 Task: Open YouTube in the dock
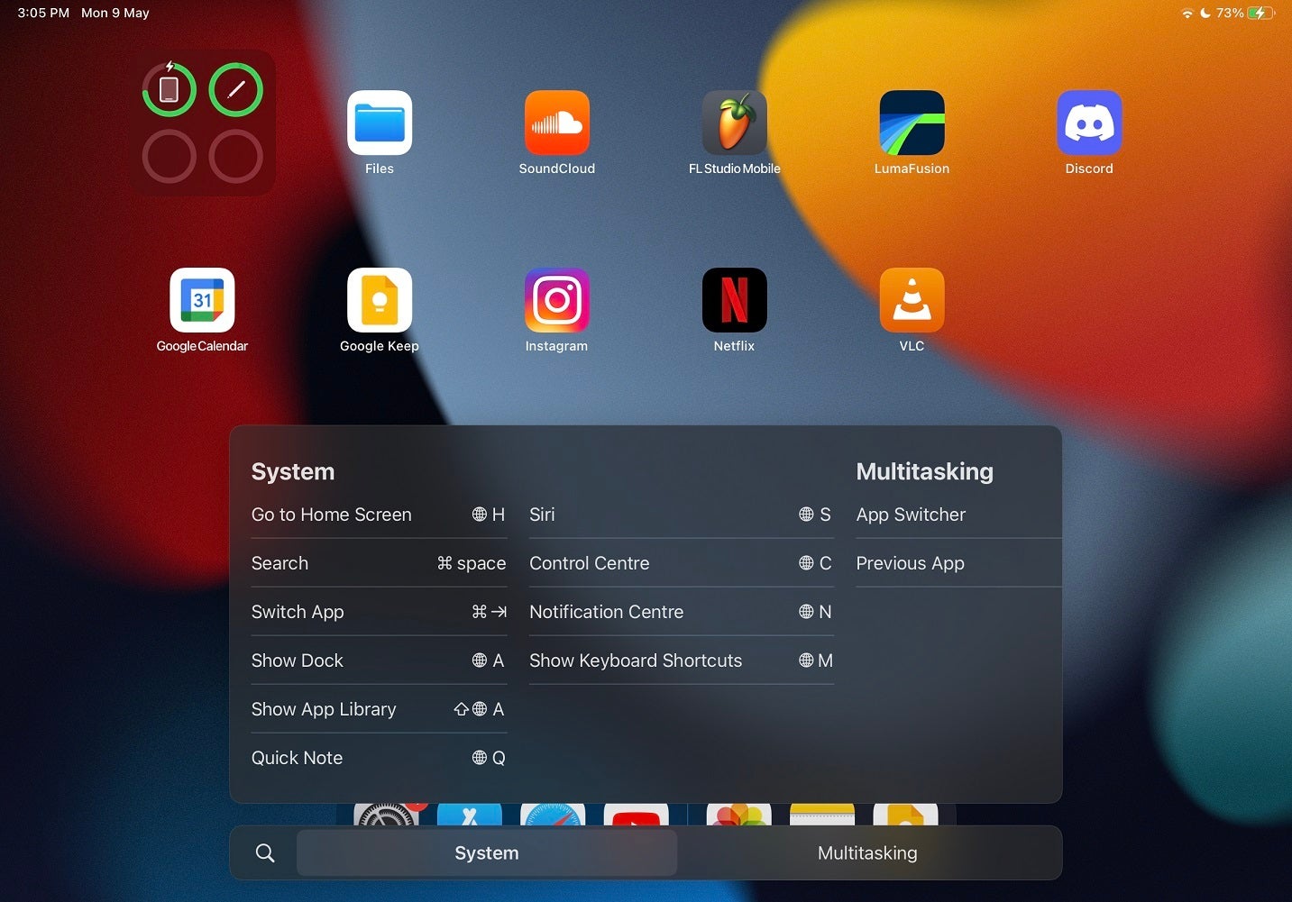[636, 815]
